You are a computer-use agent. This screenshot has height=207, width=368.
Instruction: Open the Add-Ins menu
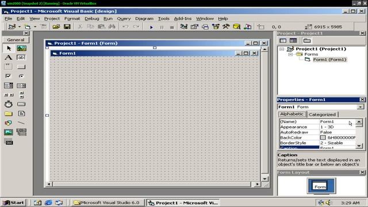(183, 18)
